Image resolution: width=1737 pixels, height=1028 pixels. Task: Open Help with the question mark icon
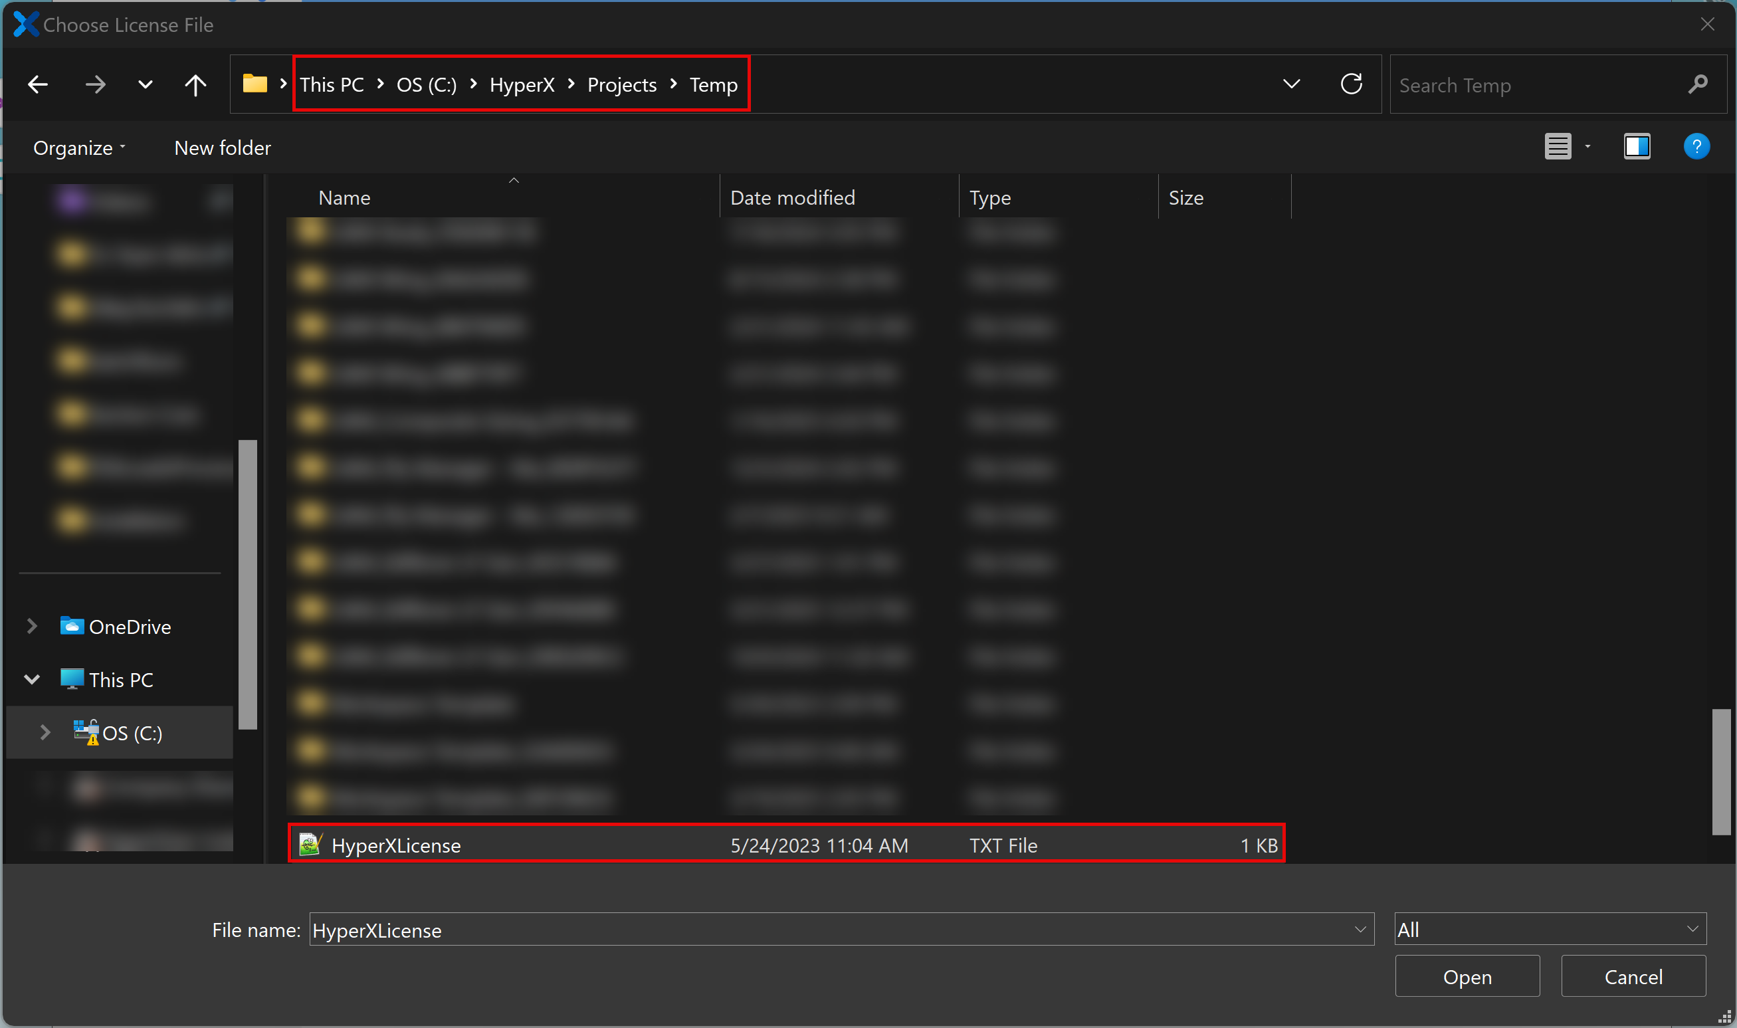point(1696,146)
